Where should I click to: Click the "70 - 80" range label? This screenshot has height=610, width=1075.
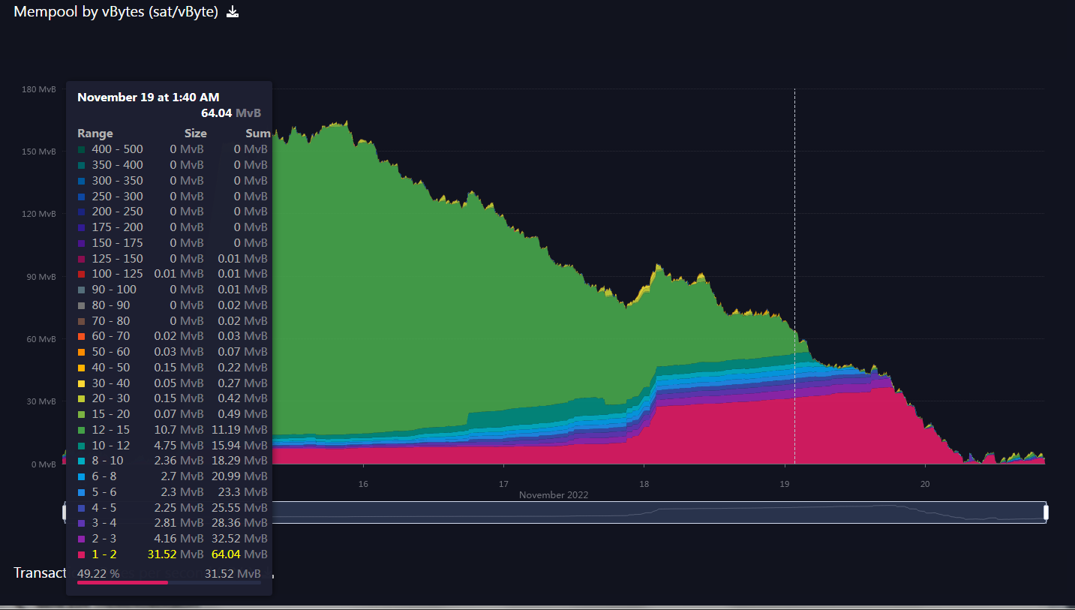(x=111, y=321)
